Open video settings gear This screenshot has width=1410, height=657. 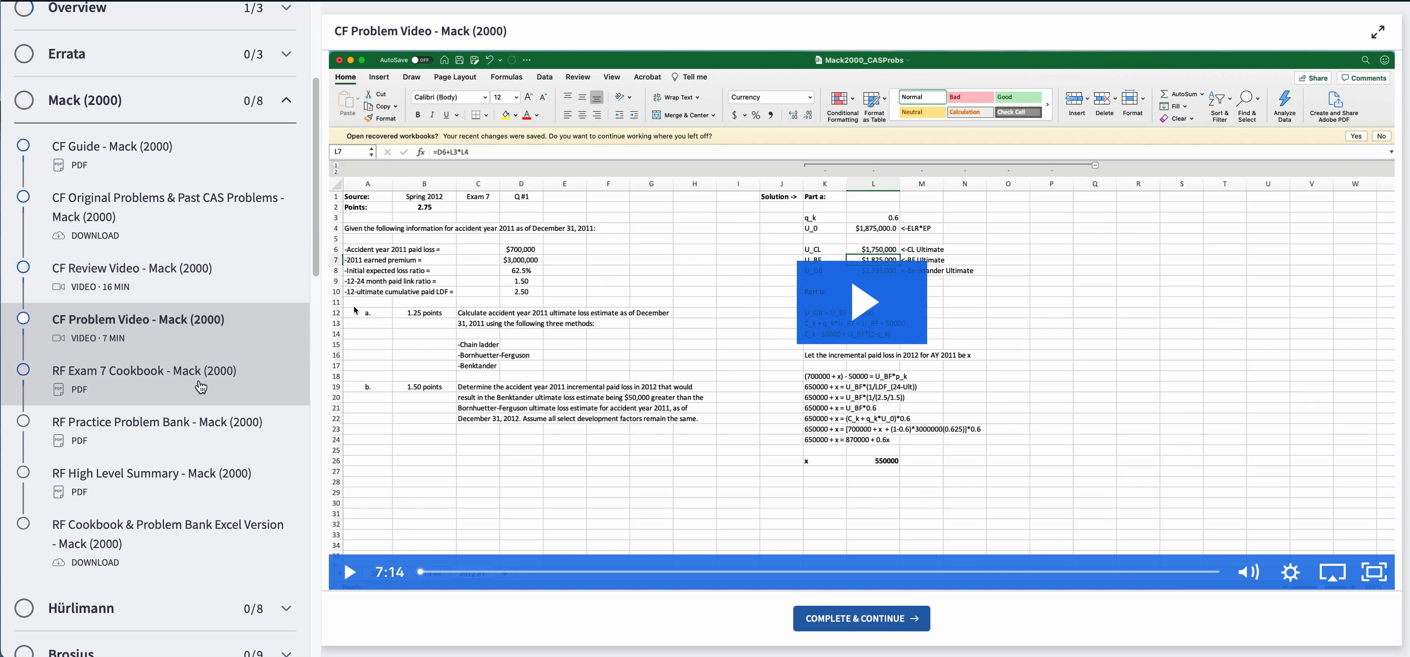tap(1290, 572)
